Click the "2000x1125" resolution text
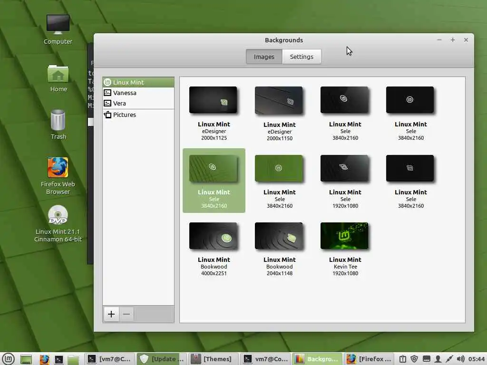Screen dimensions: 487x365 pos(214,138)
